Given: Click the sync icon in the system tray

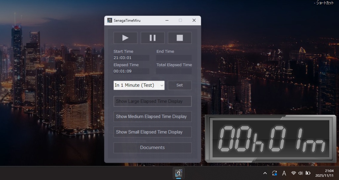Looking at the screenshot, I should coord(274,173).
